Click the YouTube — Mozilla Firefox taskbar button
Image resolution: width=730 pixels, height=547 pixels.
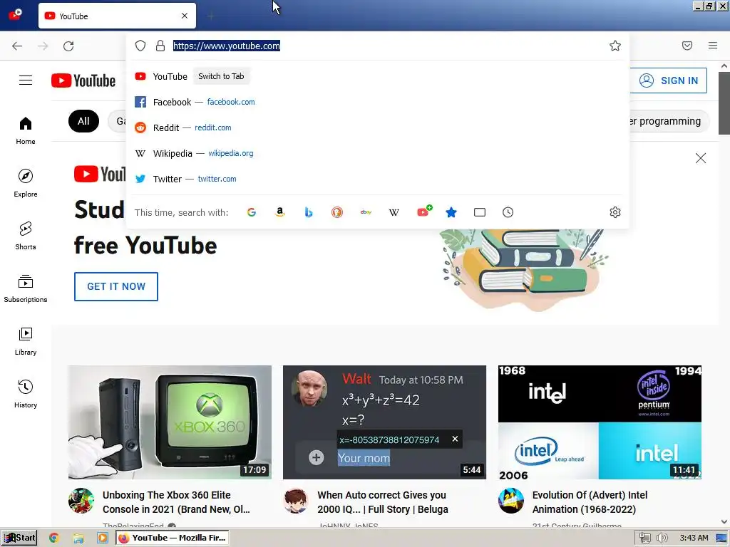point(173,538)
